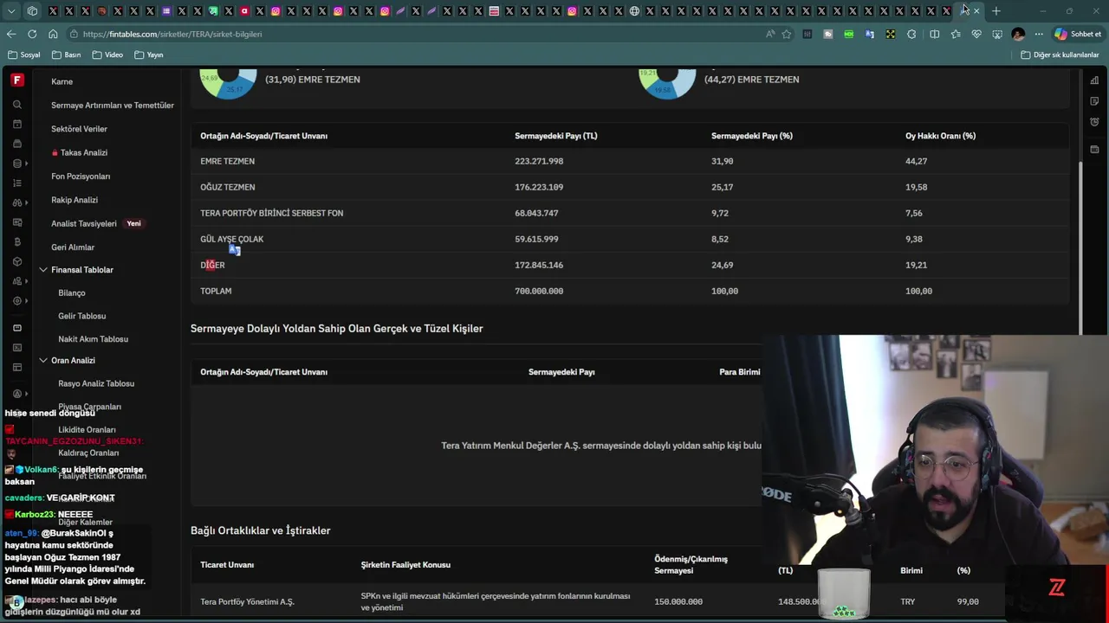
Task: Open the Video bookmarks folder
Action: pos(107,55)
